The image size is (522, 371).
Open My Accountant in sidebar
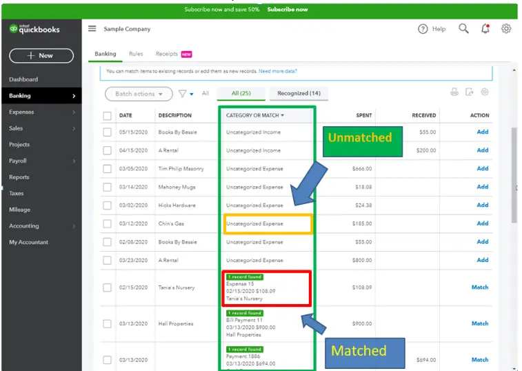pos(29,243)
